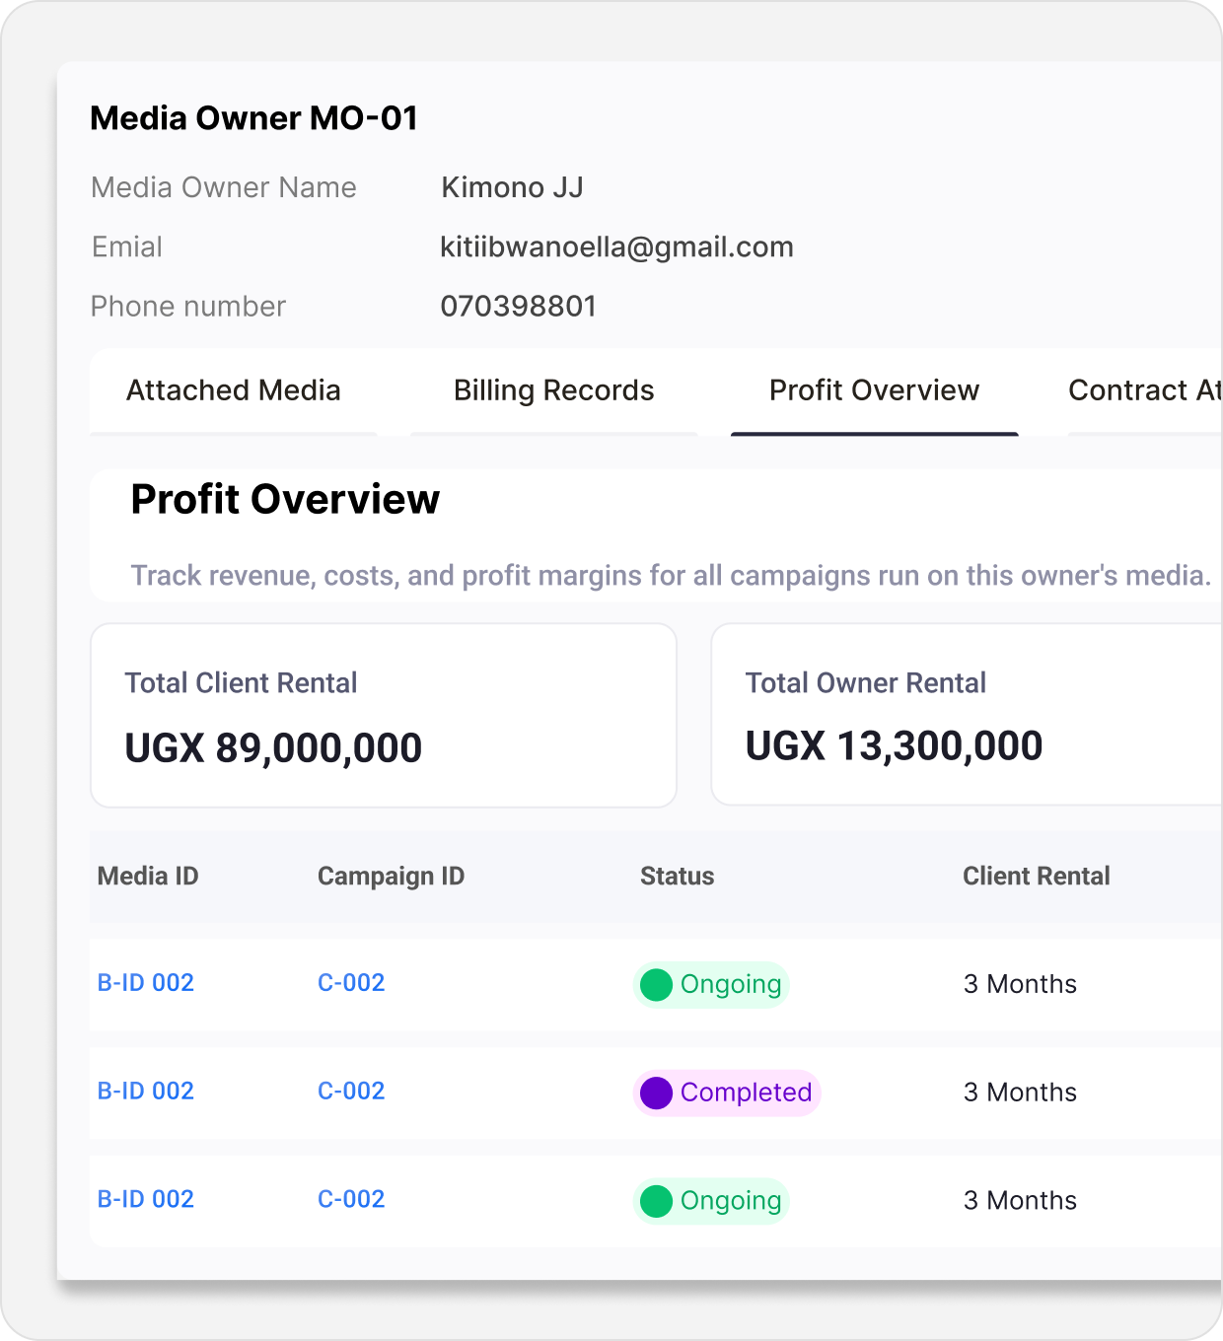The height and width of the screenshot is (1341, 1223).
Task: Select the Profit Overview tab
Action: (874, 390)
